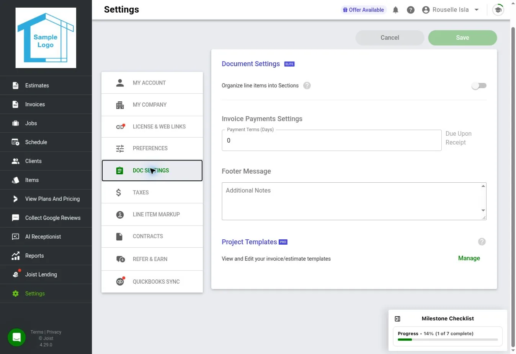The height and width of the screenshot is (354, 516).
Task: Click the Save button
Action: pyautogui.click(x=462, y=38)
